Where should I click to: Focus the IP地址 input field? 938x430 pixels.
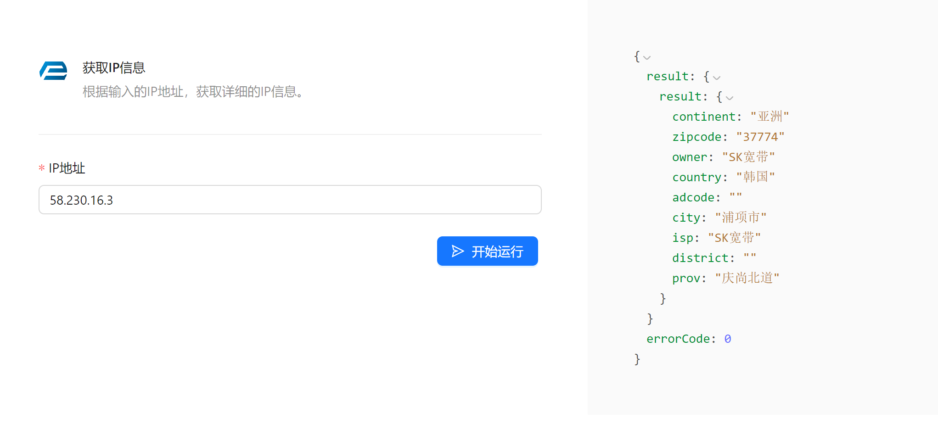[x=290, y=200]
